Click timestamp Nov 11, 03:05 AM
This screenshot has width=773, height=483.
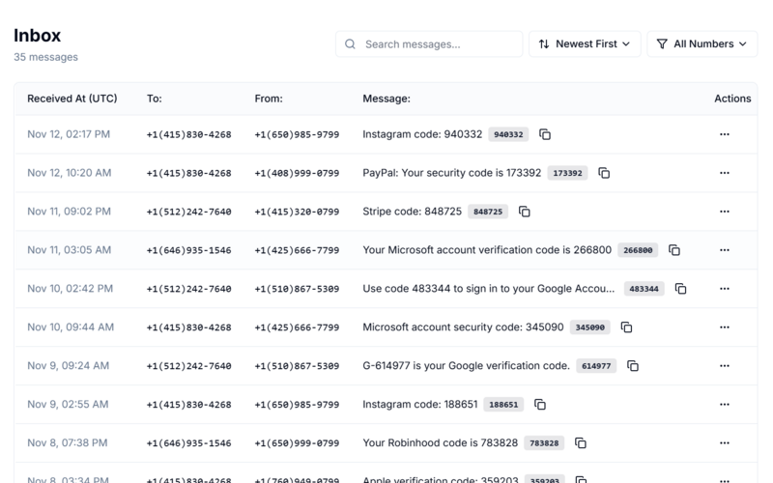pyautogui.click(x=69, y=250)
